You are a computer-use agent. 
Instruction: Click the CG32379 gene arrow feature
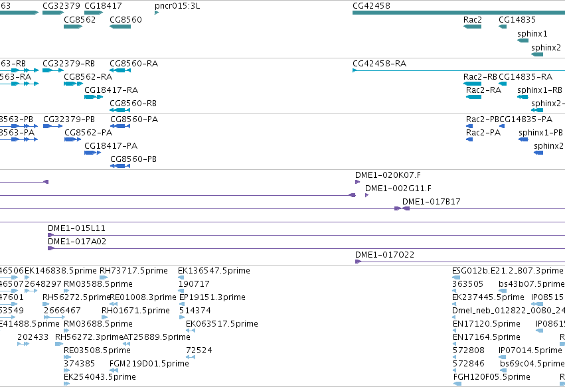click(53, 13)
